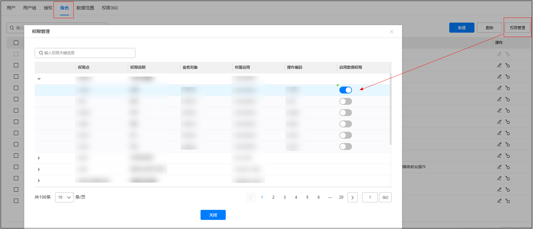Click the magnifier icon in background search box
The height and width of the screenshot is (229, 533).
12,28
